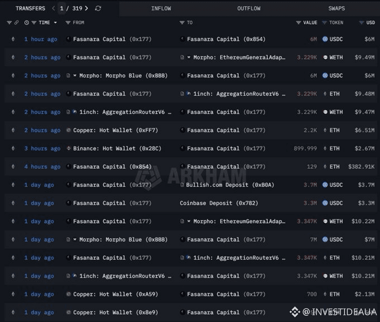The width and height of the screenshot is (380, 322).
Task: Go to the next transfers page
Action: tap(87, 9)
